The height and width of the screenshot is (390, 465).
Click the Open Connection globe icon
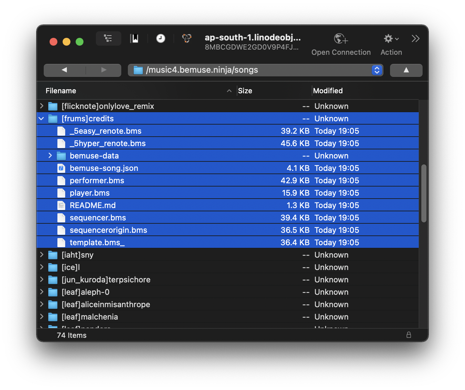coord(340,40)
